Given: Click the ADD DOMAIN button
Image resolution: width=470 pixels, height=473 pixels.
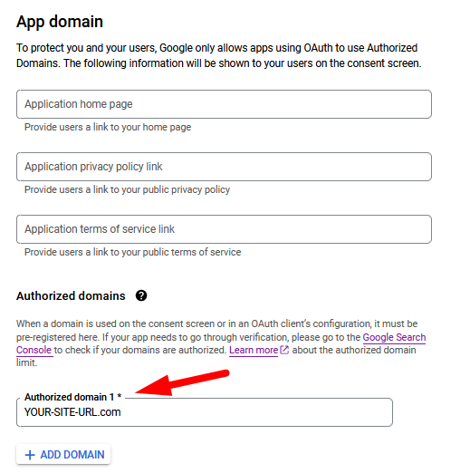Looking at the screenshot, I should click(x=63, y=454).
